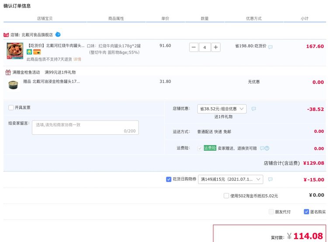Open the 北戴河油浸金枪鱼罐头 gift item link
Viewport: 328px width, 242px height.
click(x=51, y=81)
